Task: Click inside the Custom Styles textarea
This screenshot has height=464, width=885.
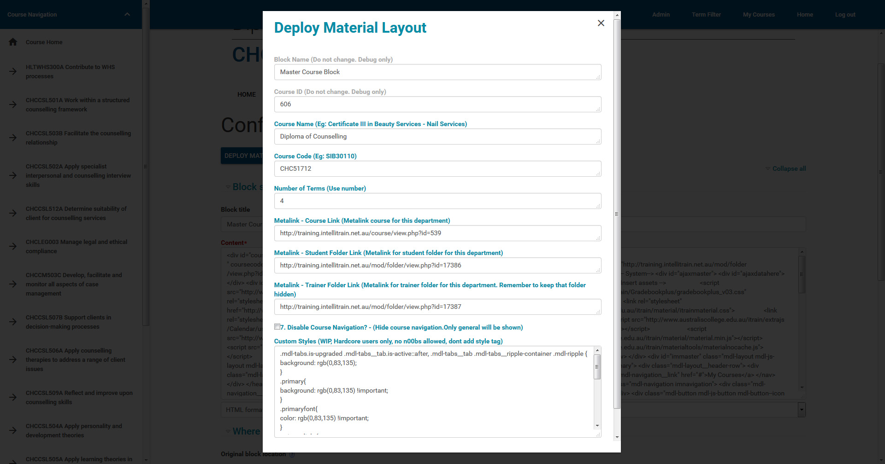Action: (433, 391)
